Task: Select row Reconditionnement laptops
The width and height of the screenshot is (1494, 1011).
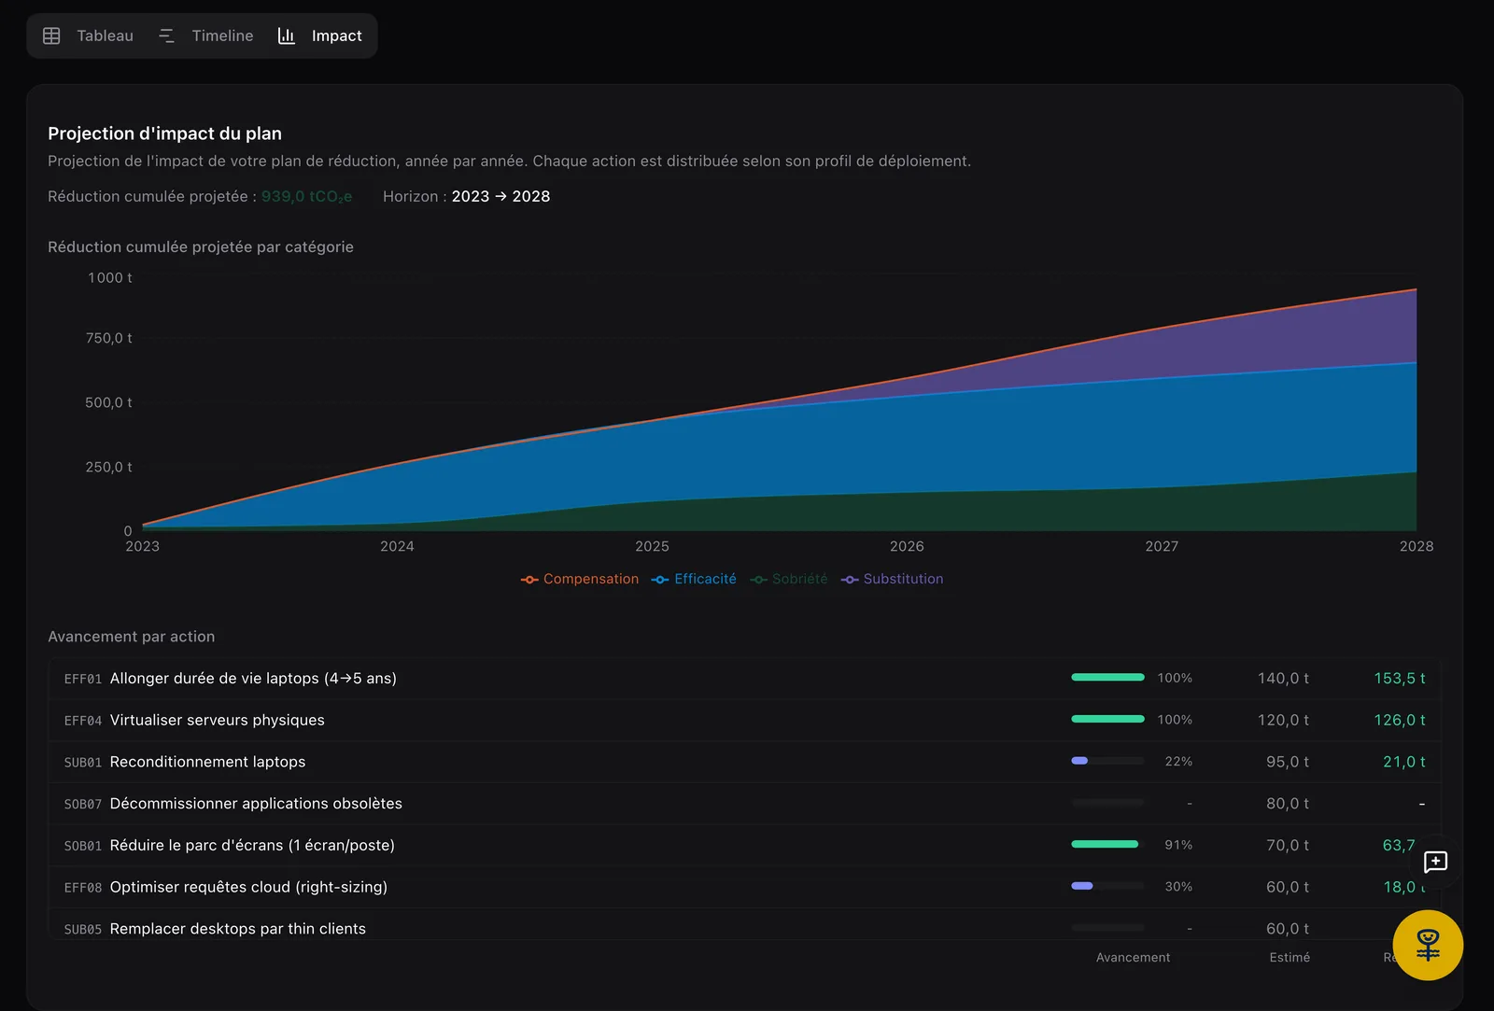Action: point(744,762)
